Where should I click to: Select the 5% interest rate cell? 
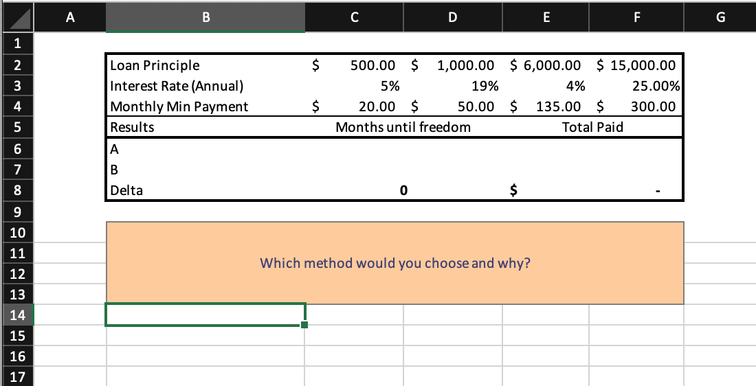tap(355, 86)
